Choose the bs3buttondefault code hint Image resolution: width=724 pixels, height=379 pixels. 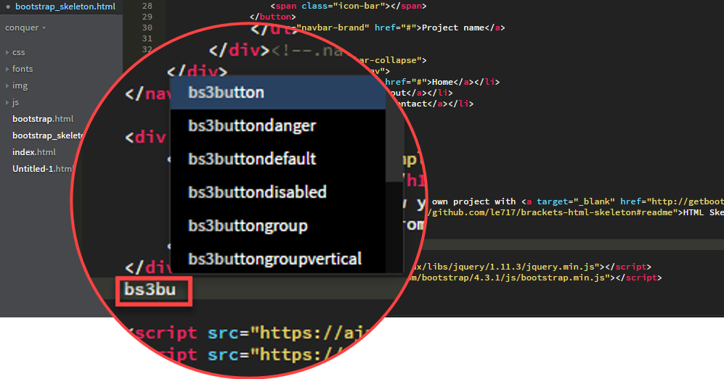point(277,159)
